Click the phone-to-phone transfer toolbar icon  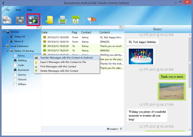20,20
